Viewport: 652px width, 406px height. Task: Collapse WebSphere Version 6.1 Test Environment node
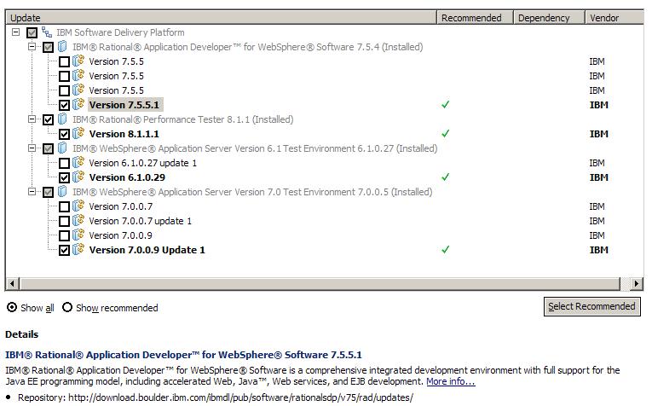[x=32, y=148]
